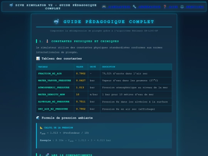Viewport: 208px width, 156px height.
Task: Click the Dive Simulator V2 header title
Action: tap(53, 7)
